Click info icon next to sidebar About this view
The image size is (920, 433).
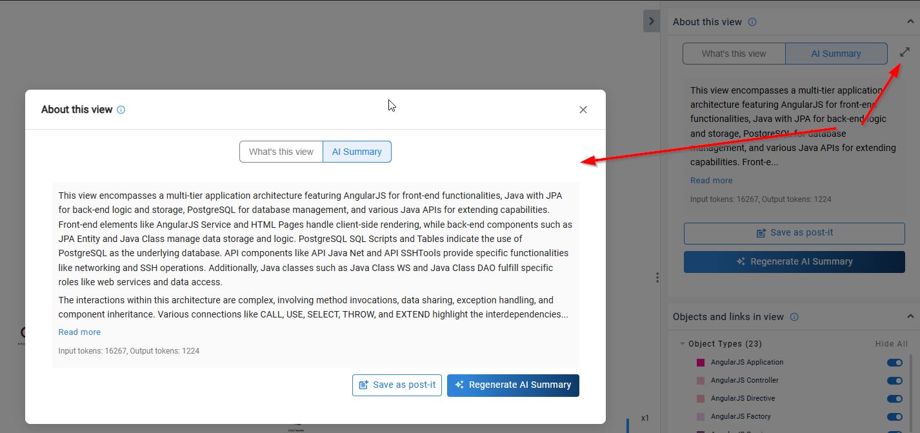[x=752, y=22]
